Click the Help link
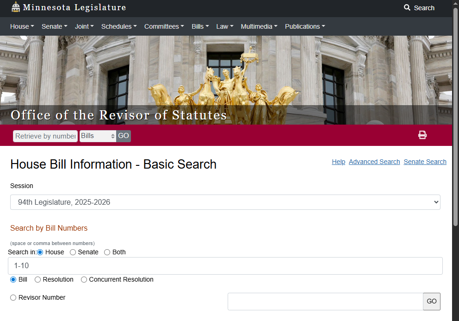 (338, 162)
